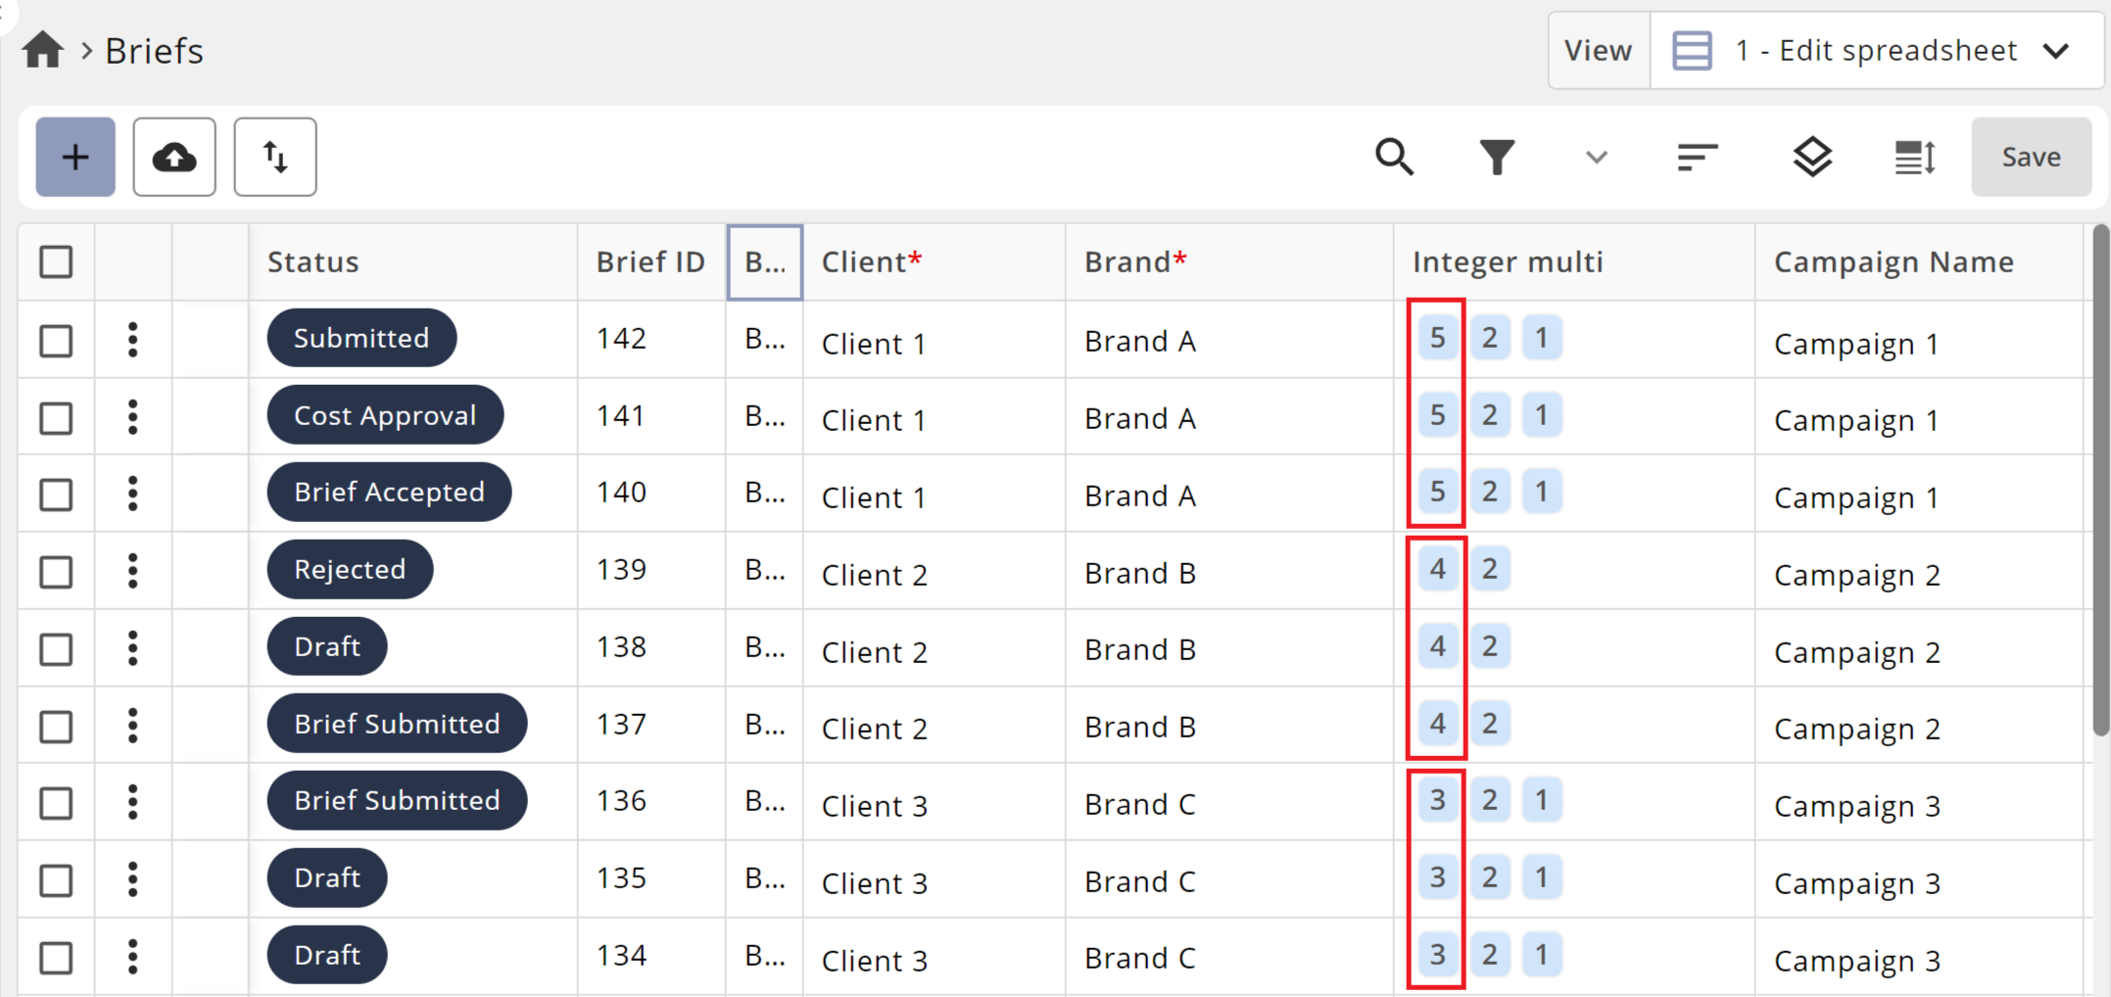Open search with the magnifier icon
This screenshot has height=997, width=2111.
click(1394, 157)
